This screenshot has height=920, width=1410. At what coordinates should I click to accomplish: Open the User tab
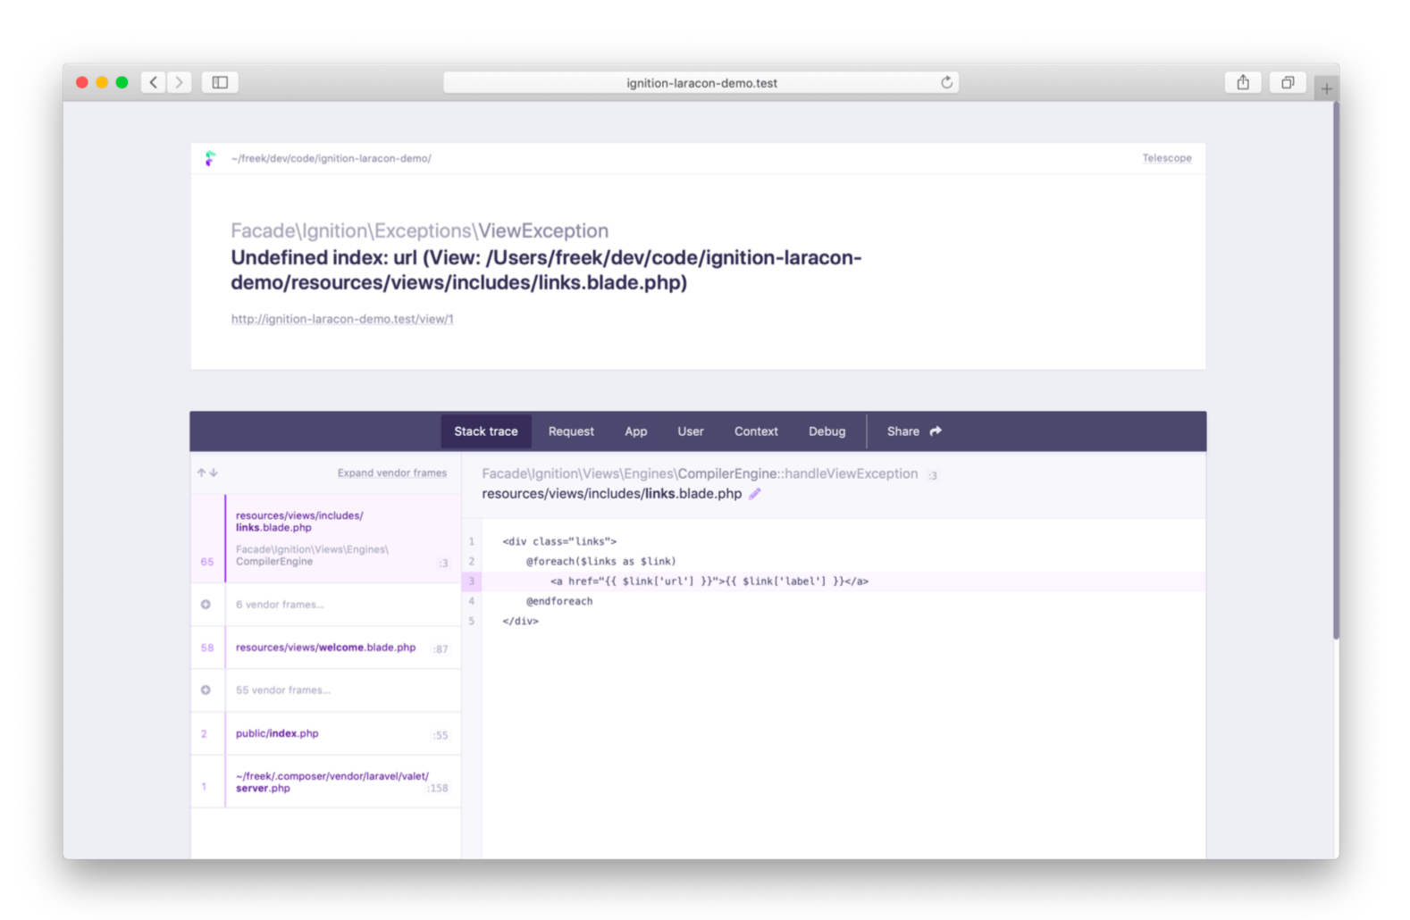[x=691, y=431]
